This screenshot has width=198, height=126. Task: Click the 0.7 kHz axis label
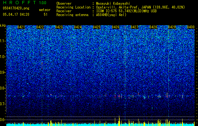click(x=3, y=104)
